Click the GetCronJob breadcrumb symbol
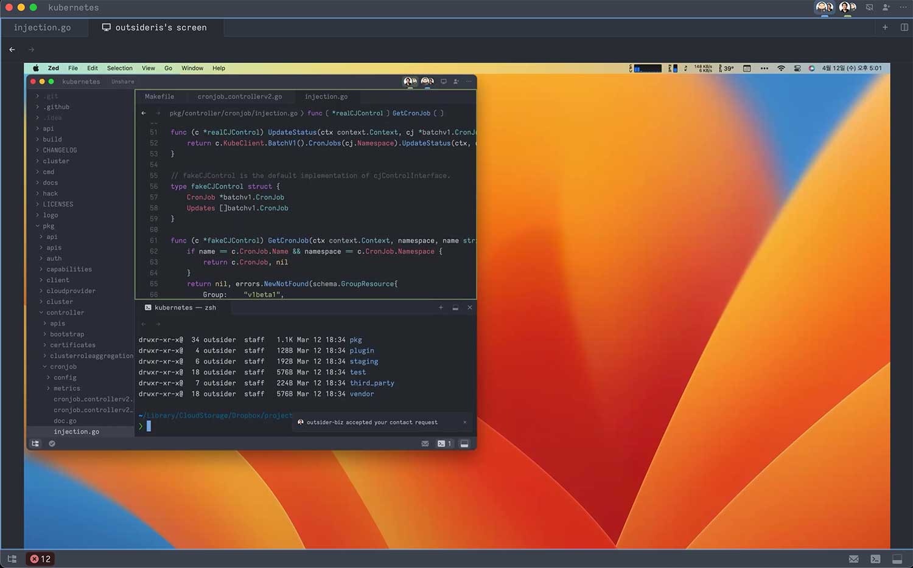Image resolution: width=913 pixels, height=568 pixels. point(411,113)
